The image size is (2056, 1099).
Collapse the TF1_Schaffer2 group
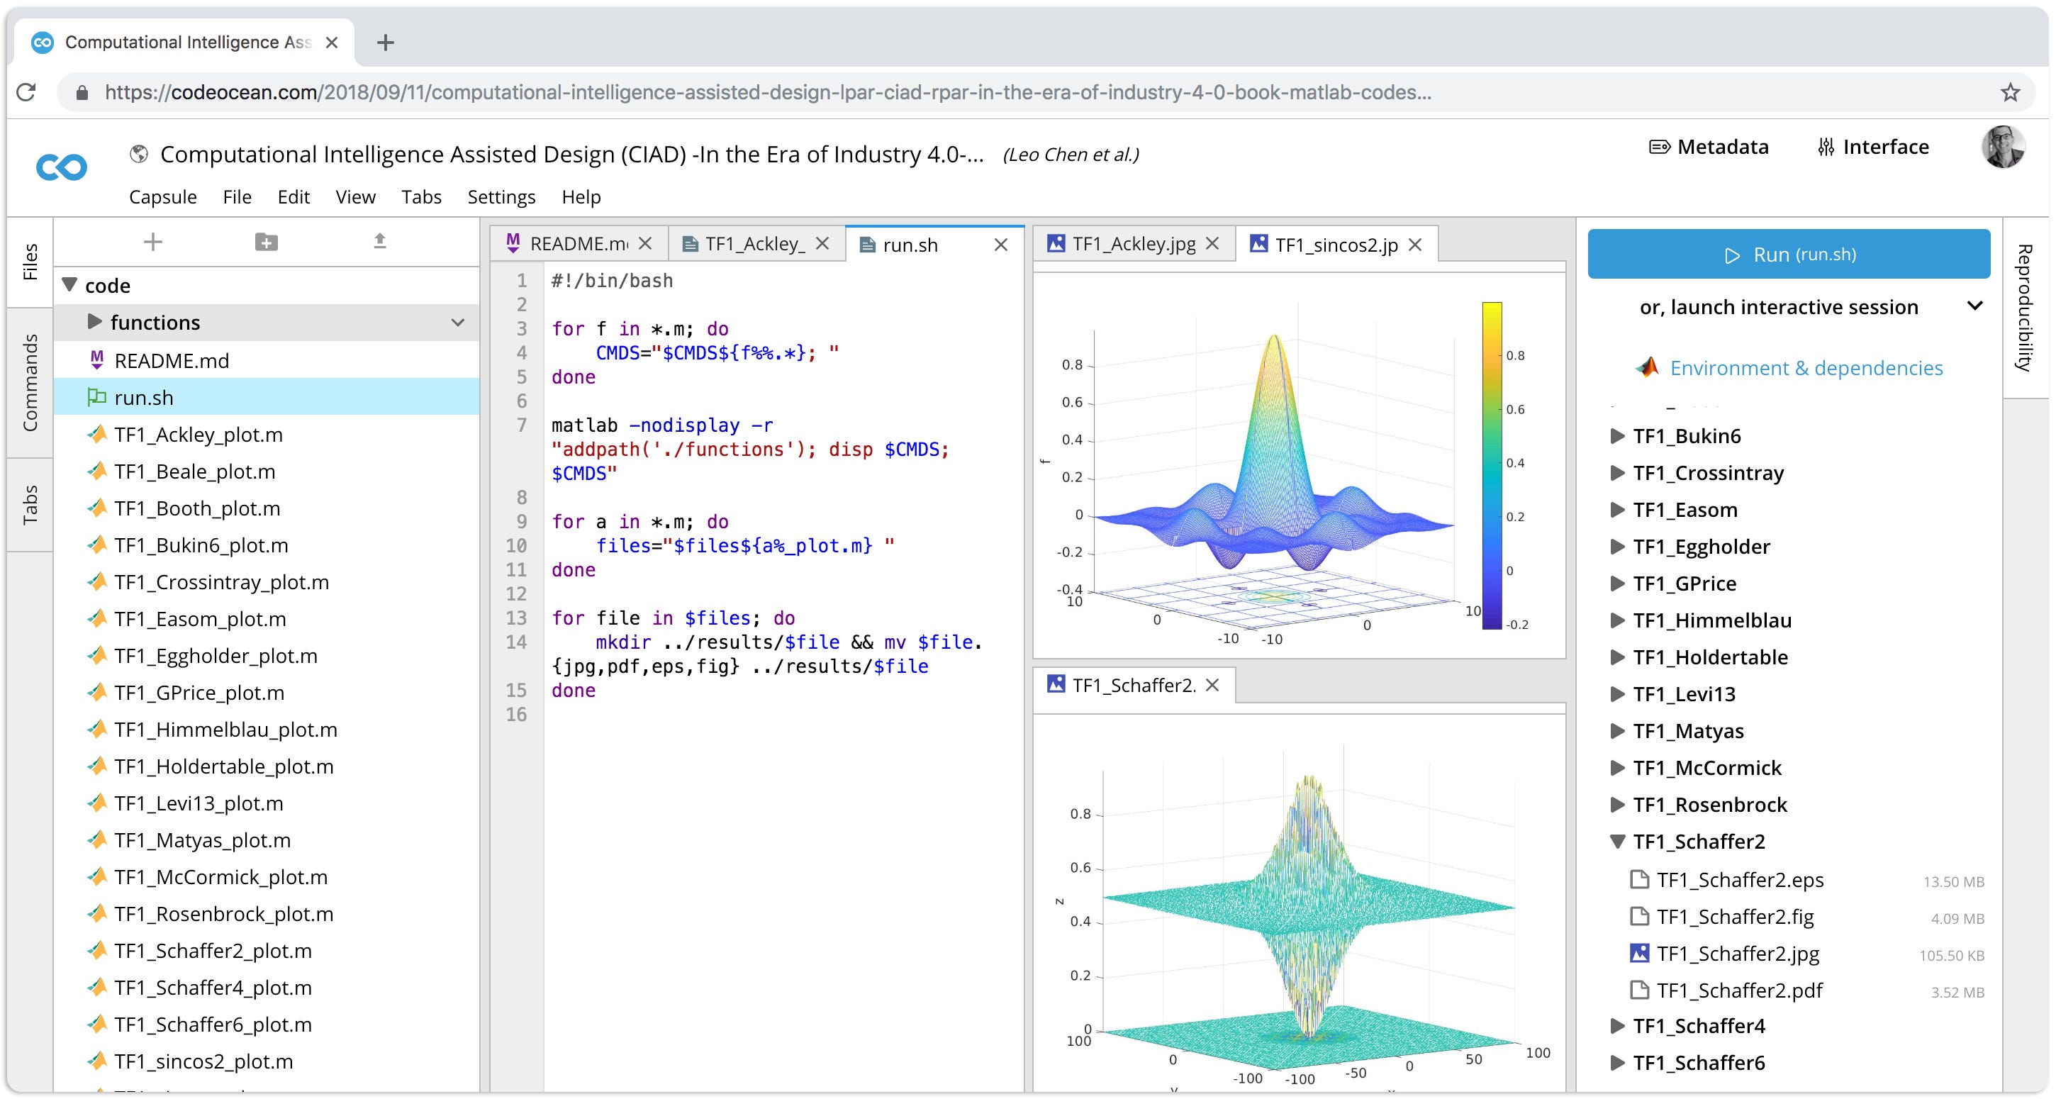pyautogui.click(x=1617, y=841)
